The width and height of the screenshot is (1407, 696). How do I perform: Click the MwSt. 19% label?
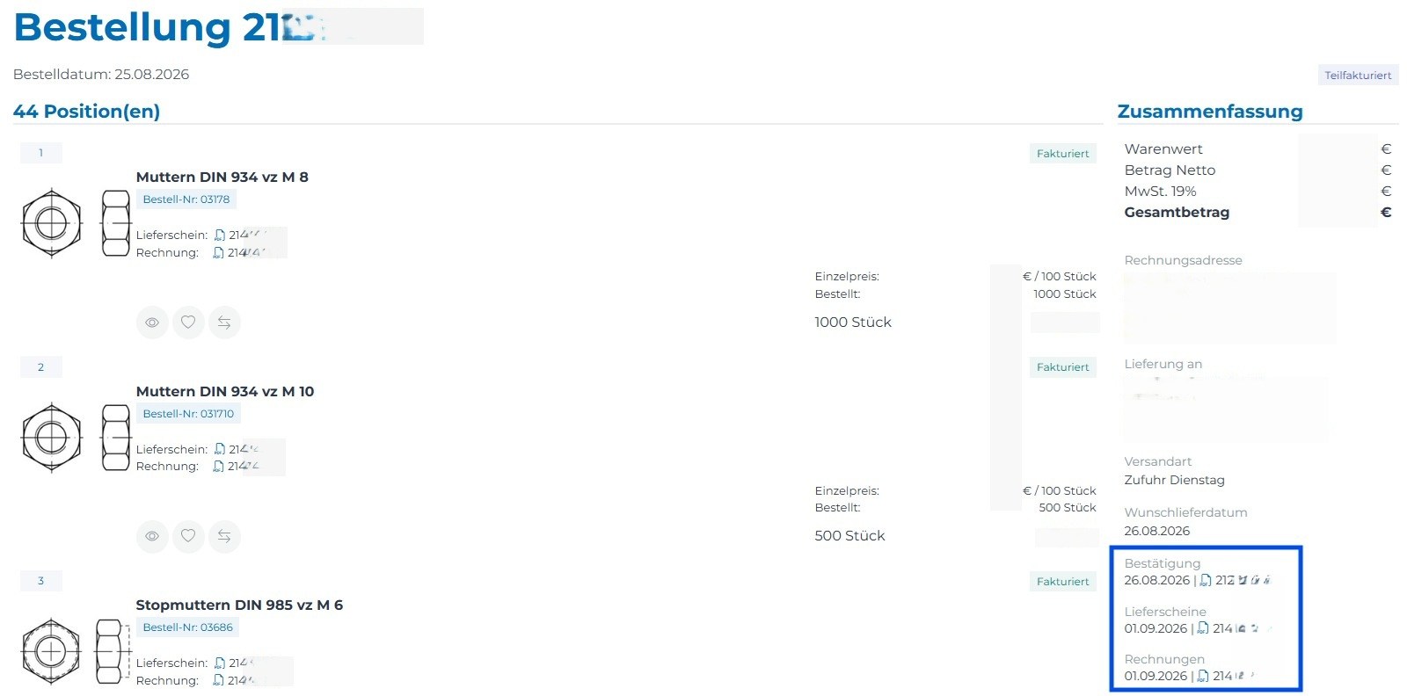tap(1160, 191)
